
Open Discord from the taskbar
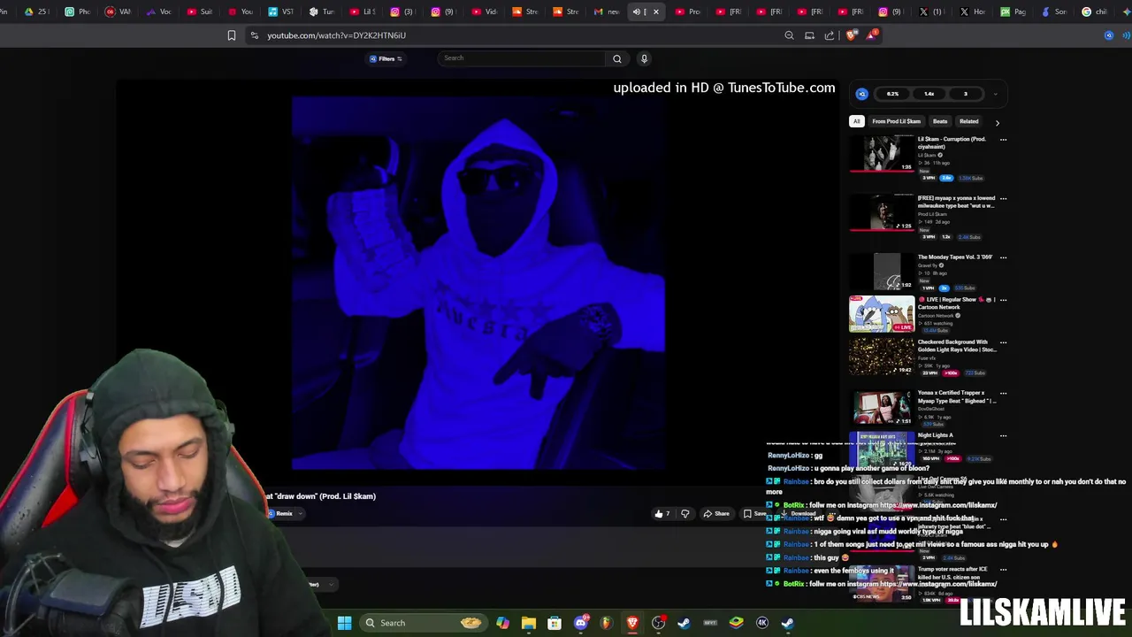(581, 623)
